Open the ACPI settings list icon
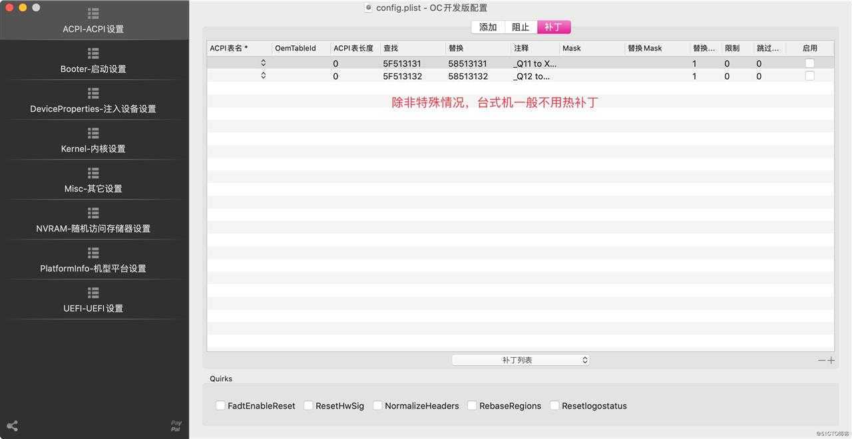 (93, 13)
